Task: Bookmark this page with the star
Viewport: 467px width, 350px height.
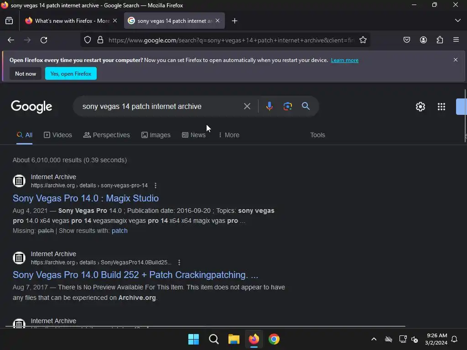Action: pos(363,40)
